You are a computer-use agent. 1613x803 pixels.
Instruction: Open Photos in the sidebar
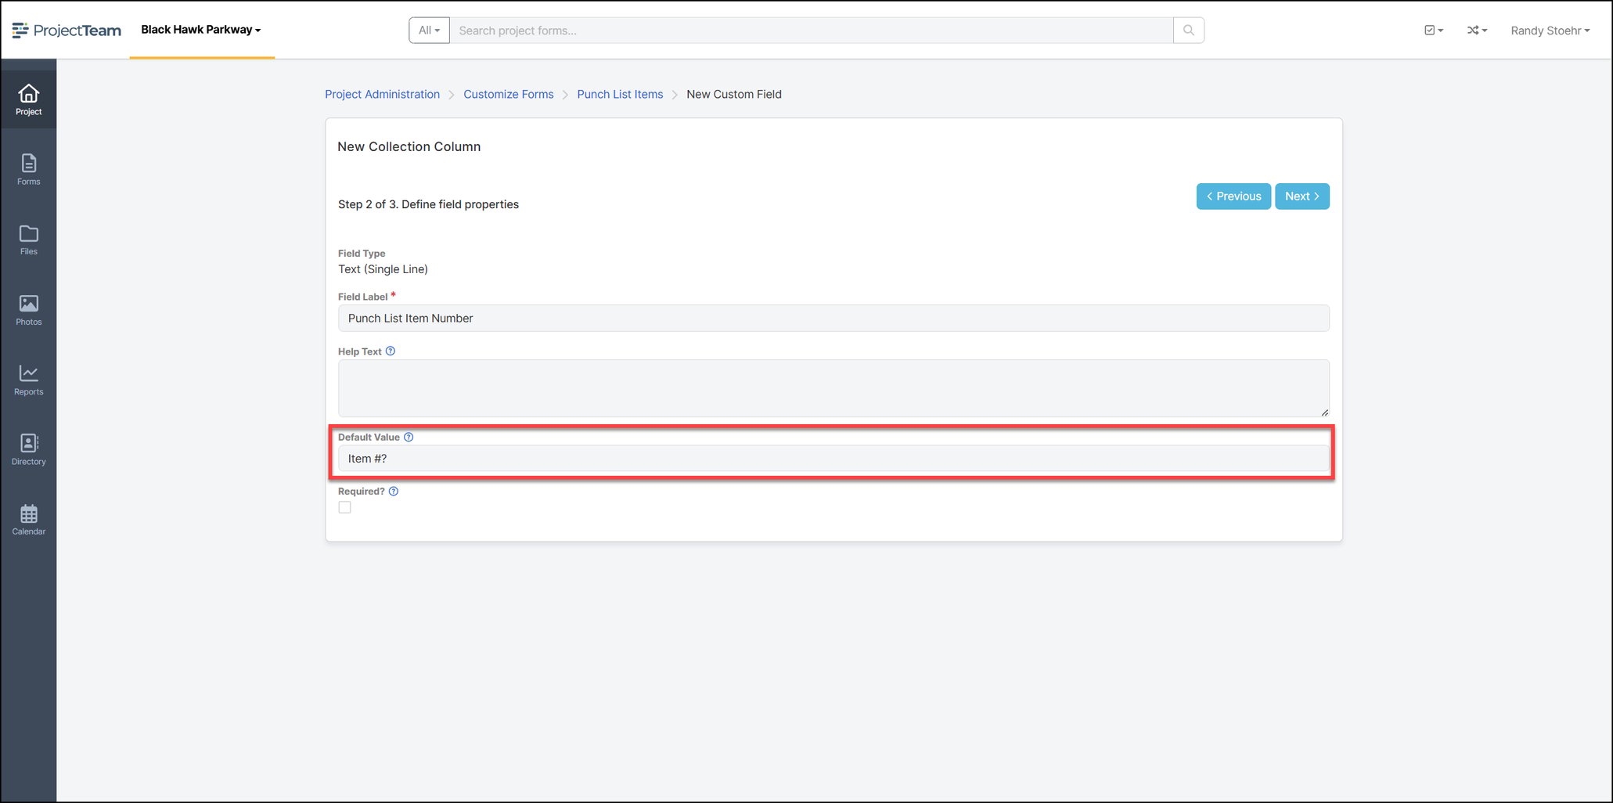pos(28,310)
